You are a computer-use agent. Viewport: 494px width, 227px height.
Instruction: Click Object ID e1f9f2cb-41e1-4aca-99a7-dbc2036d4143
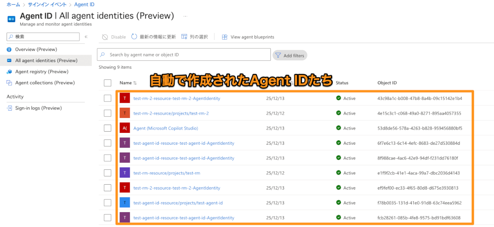tap(418, 173)
